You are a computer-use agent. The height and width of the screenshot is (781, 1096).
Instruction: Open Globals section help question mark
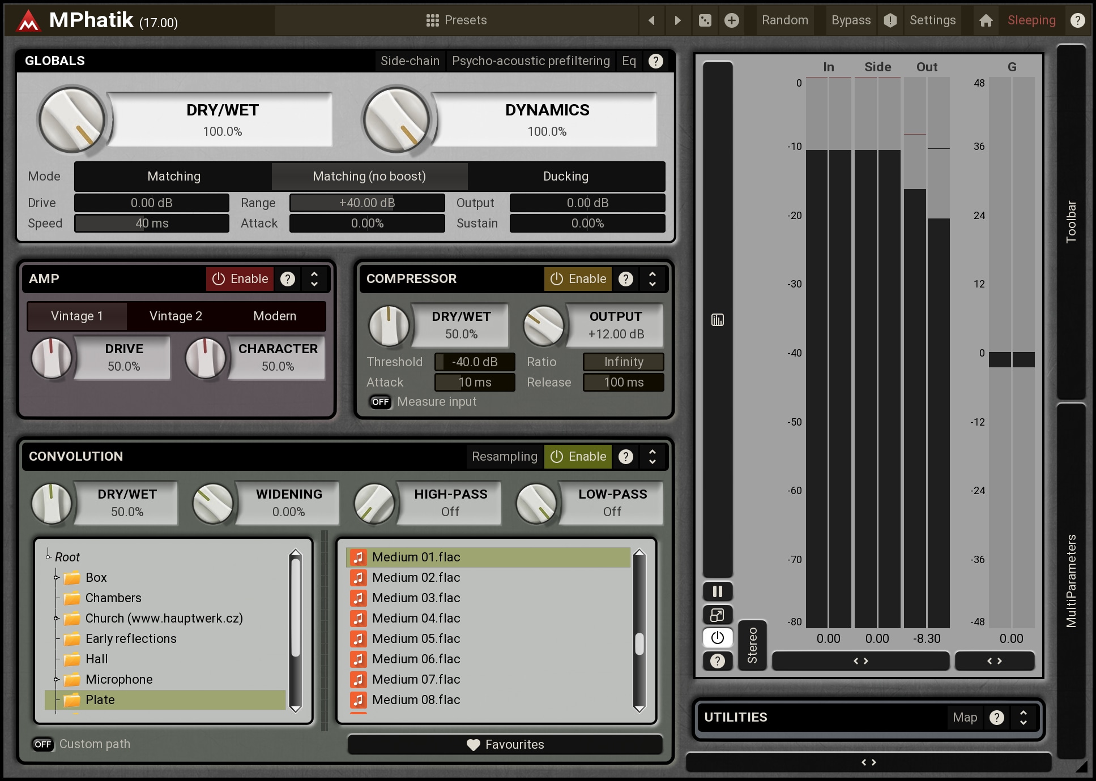click(655, 61)
